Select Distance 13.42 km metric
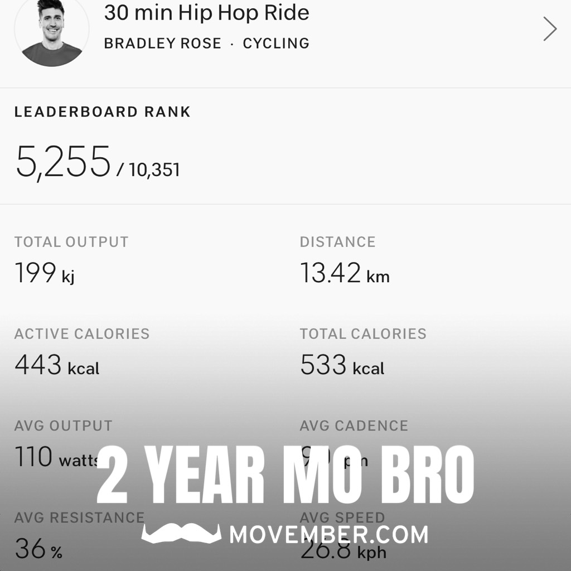571x571 pixels. (345, 273)
